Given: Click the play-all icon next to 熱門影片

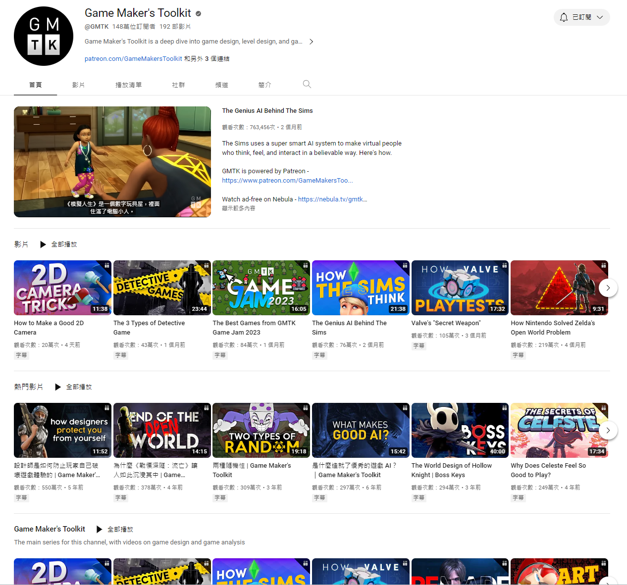Looking at the screenshot, I should coord(58,387).
